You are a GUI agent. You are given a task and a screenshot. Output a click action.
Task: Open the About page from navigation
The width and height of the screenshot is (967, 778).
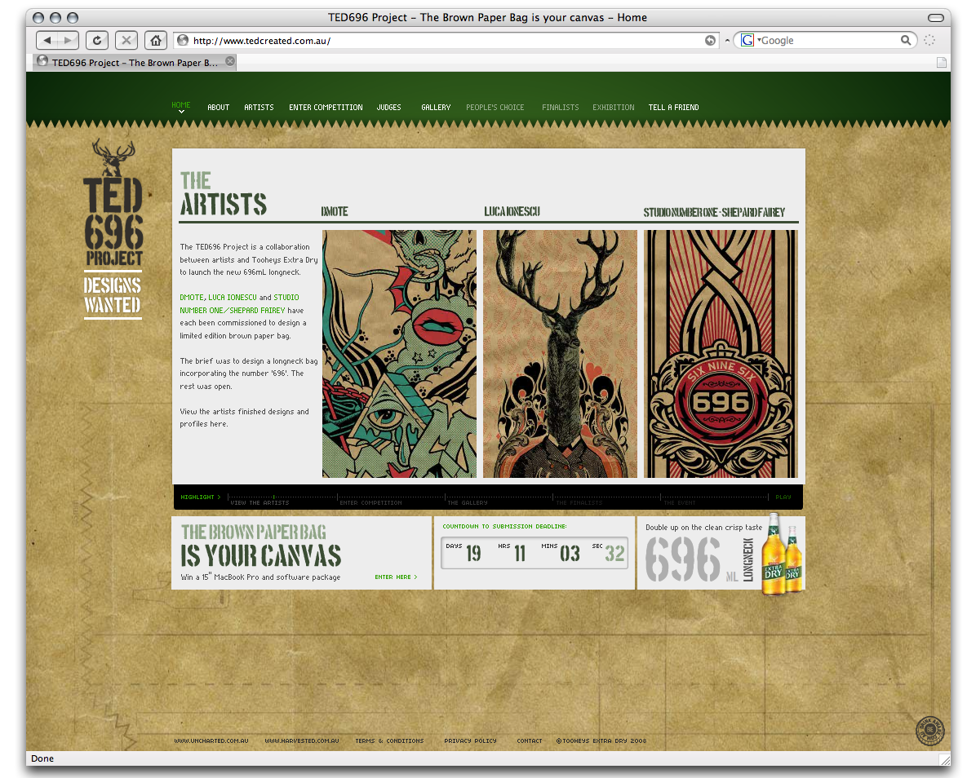[219, 108]
